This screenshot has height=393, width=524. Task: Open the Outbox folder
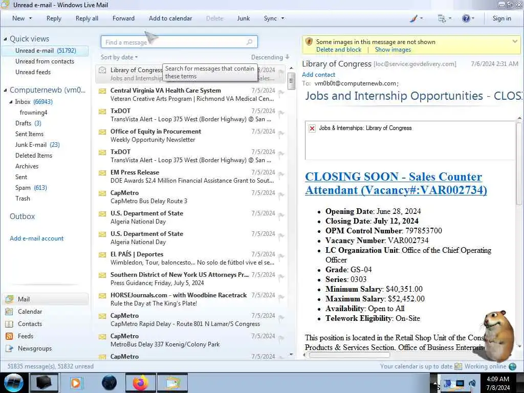click(22, 216)
